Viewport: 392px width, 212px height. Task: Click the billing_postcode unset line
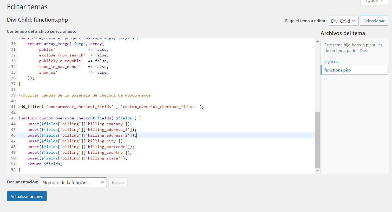click(81, 147)
